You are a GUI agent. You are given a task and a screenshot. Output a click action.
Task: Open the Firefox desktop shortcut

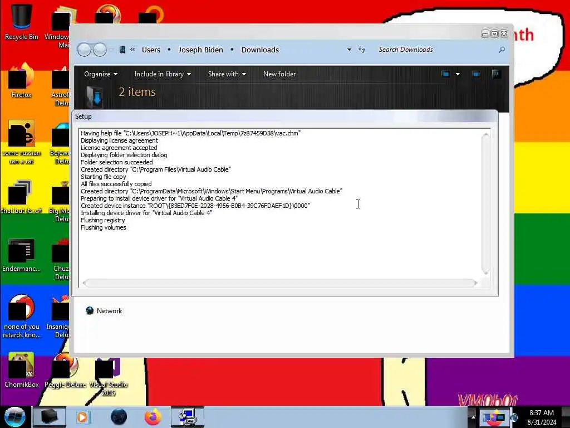[x=22, y=81]
